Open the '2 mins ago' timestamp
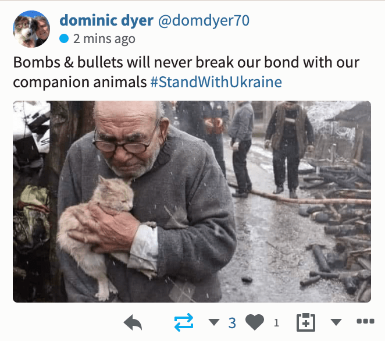The width and height of the screenshot is (385, 341). (104, 39)
